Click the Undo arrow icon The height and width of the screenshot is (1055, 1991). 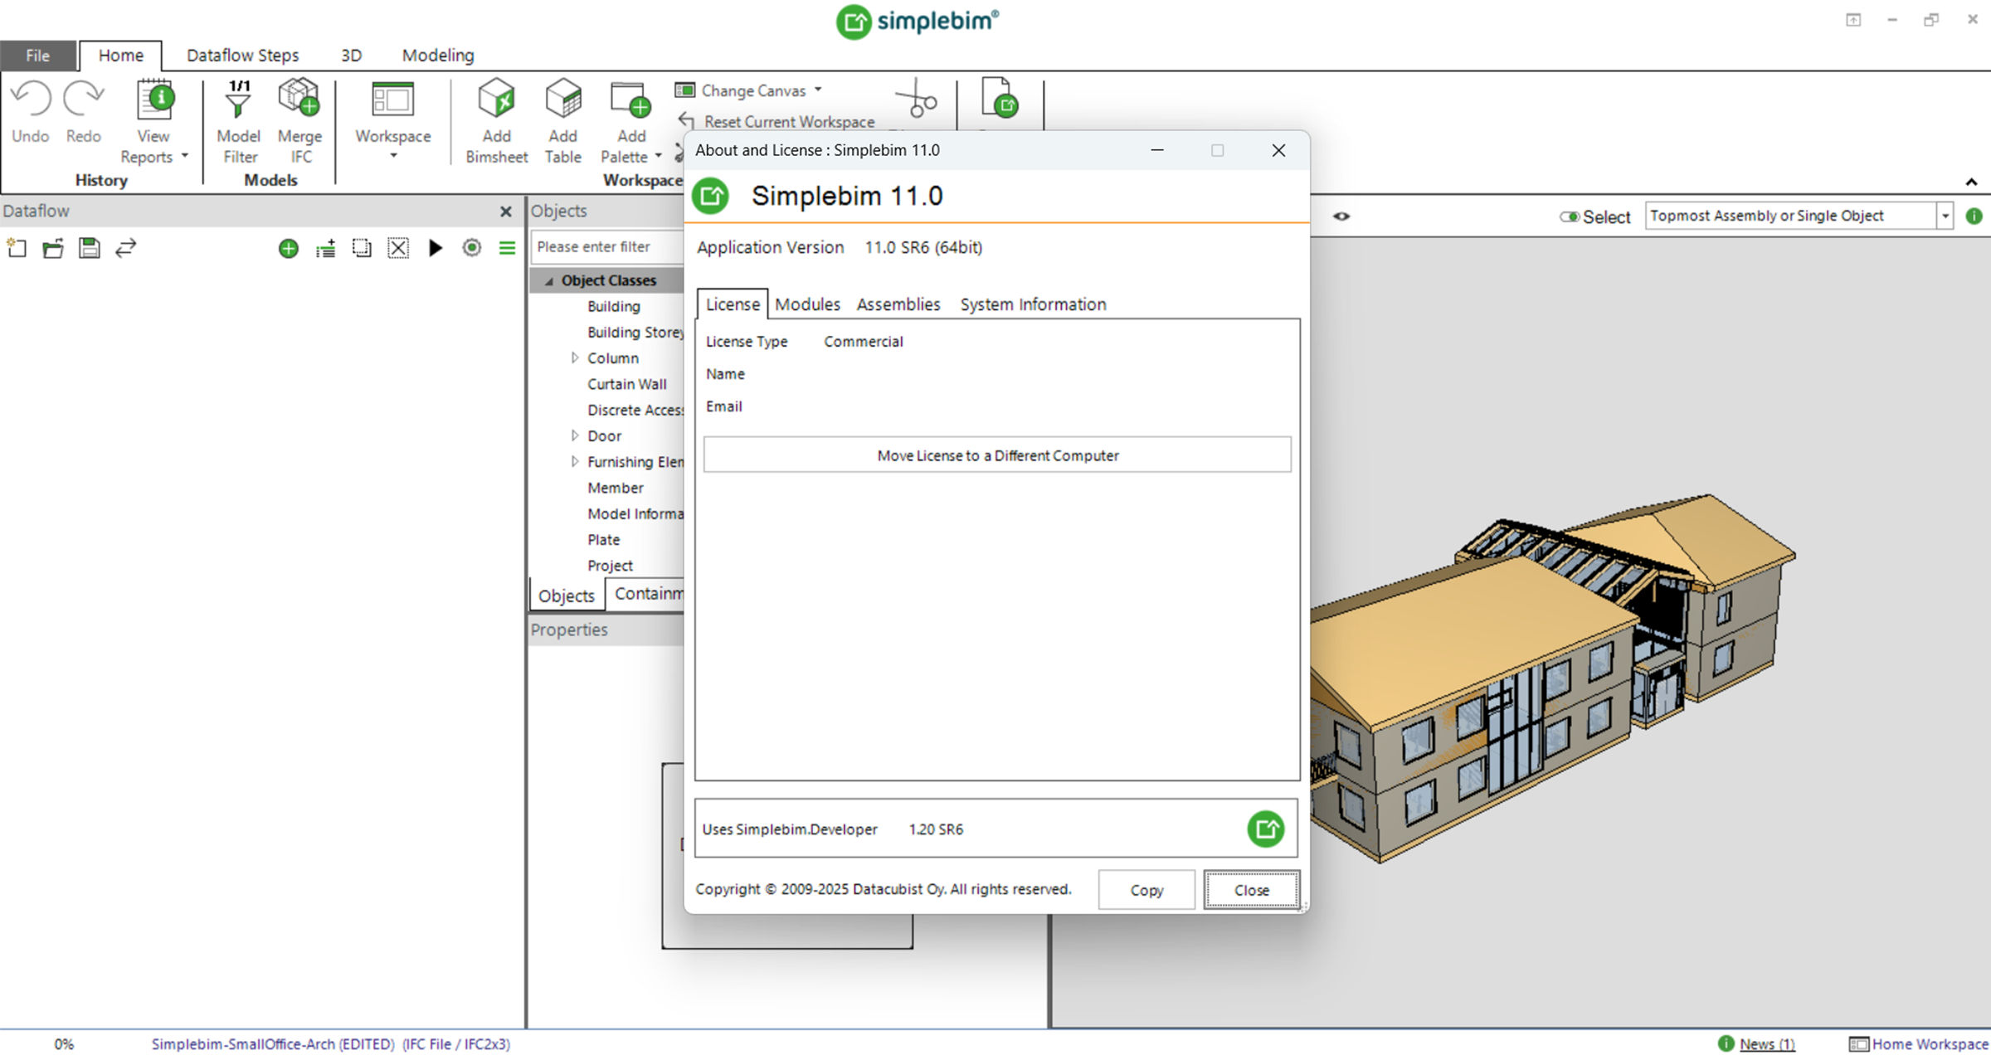click(31, 100)
